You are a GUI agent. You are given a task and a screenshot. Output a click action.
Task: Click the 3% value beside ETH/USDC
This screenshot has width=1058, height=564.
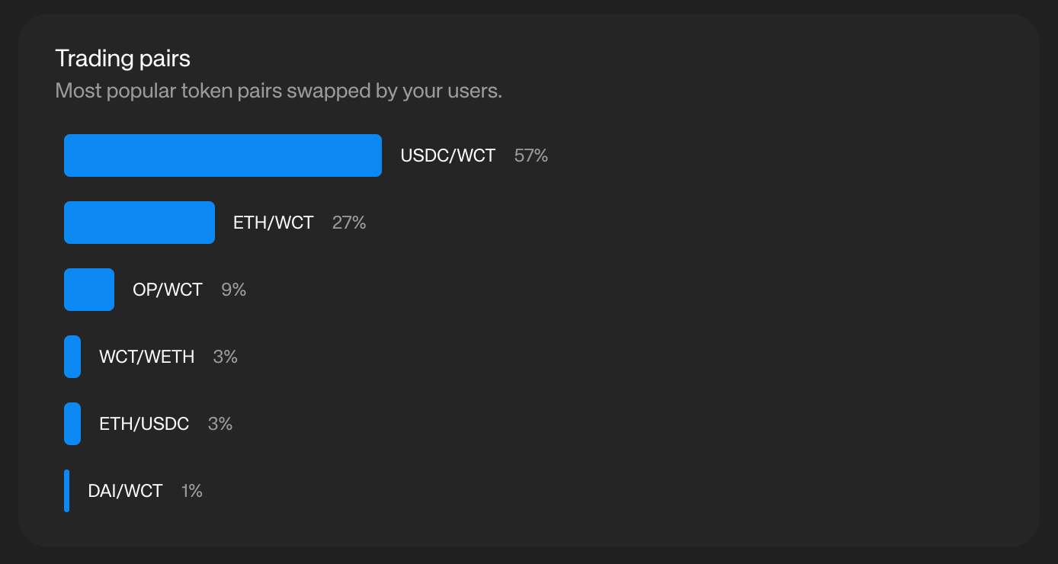click(x=220, y=424)
